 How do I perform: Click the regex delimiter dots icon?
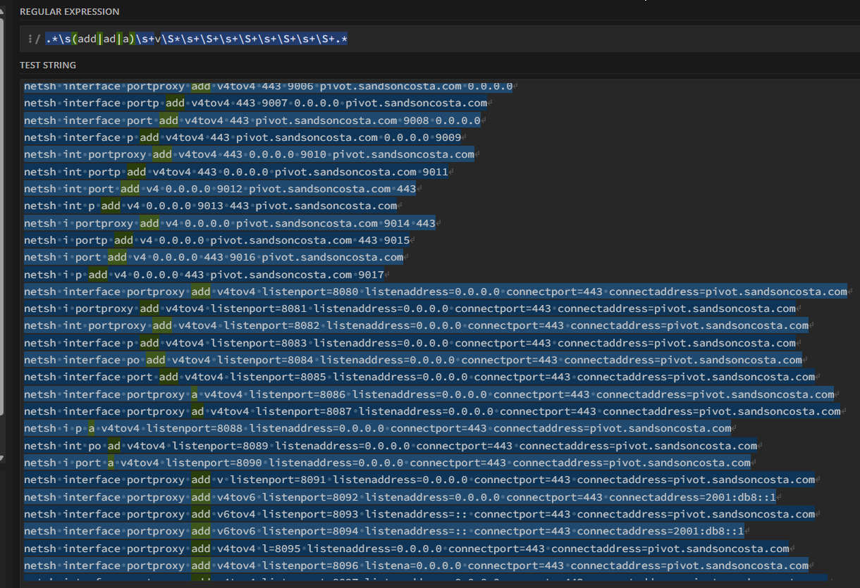click(x=30, y=39)
